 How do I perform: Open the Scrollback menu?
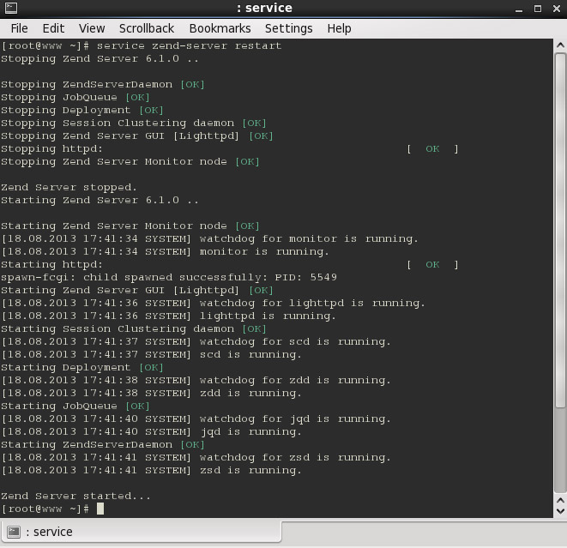click(147, 28)
